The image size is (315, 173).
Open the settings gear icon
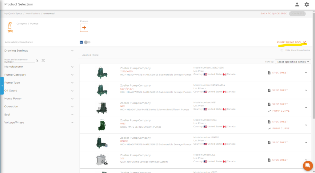(x=307, y=4)
